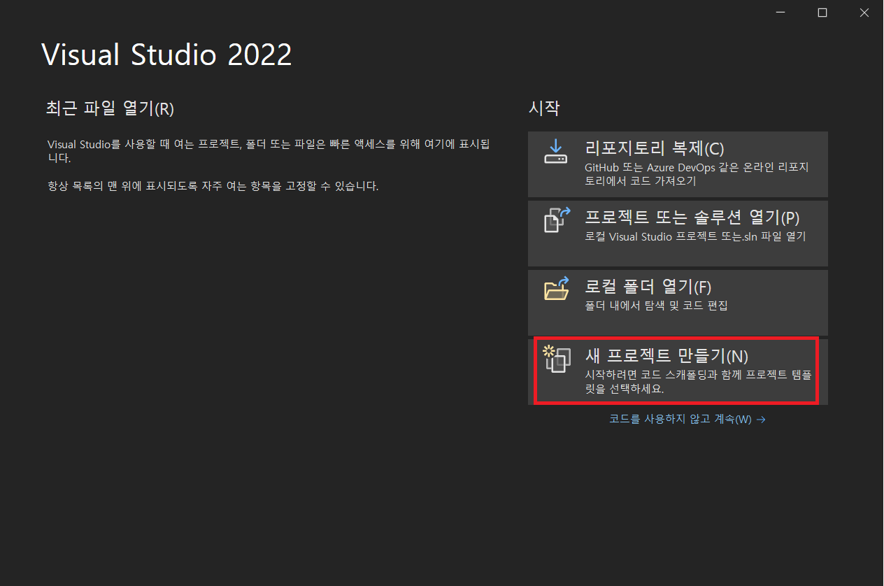Click the recent files quick access description text
Screen dimensions: 884x586
tap(269, 151)
